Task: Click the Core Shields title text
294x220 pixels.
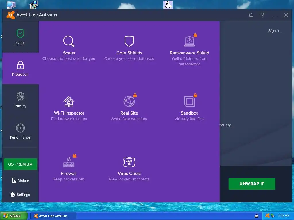Action: tap(129, 53)
